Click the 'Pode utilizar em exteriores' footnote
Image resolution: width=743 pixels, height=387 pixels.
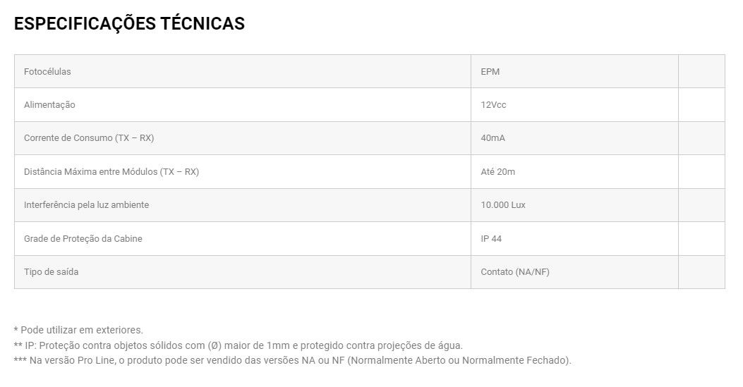(78, 330)
